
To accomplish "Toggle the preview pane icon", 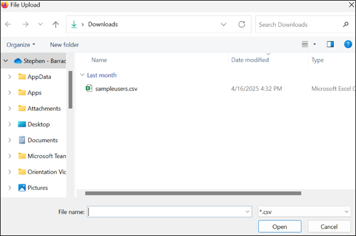I will tap(330, 44).
